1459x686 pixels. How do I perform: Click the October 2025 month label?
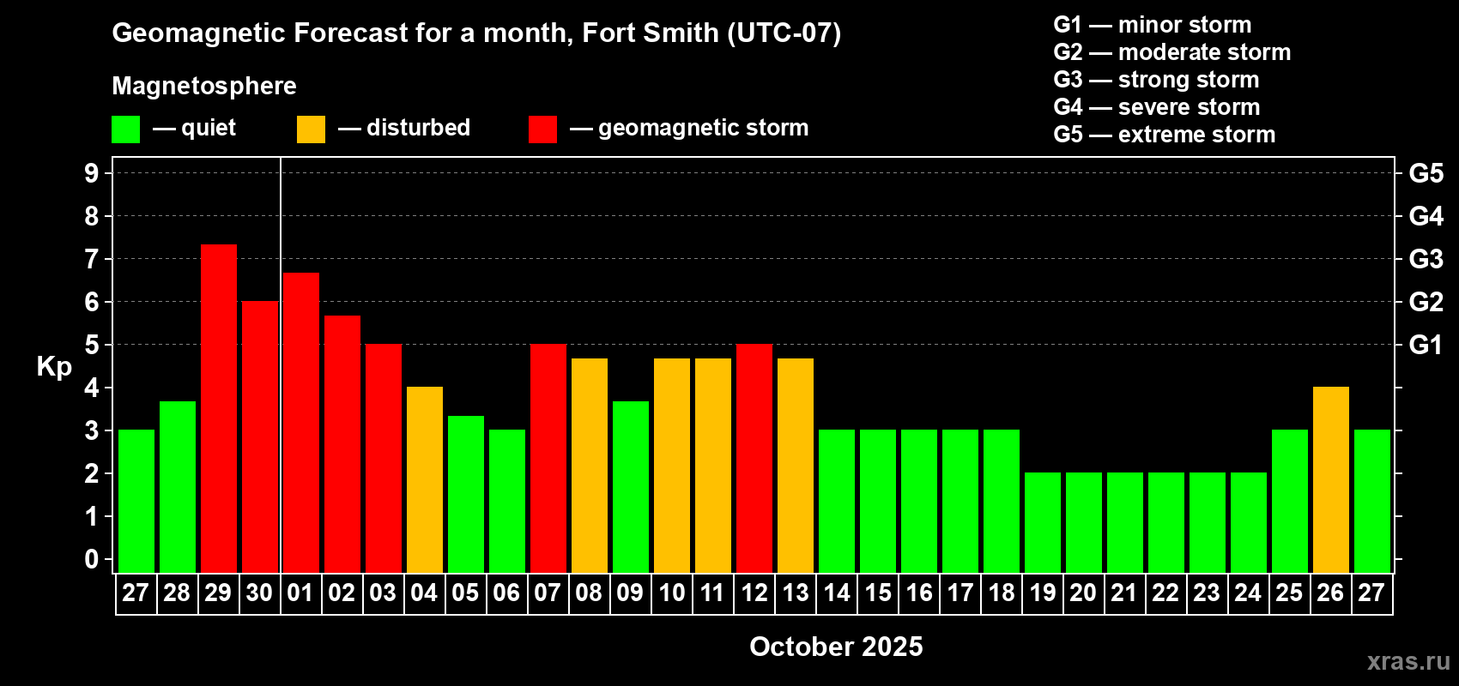coord(836,647)
